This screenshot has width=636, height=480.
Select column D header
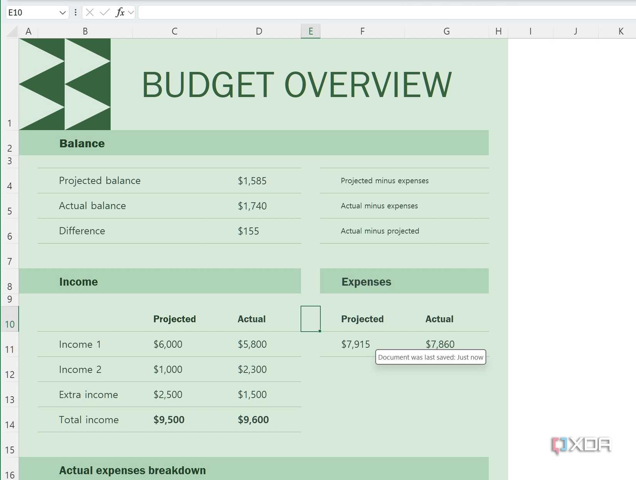259,31
